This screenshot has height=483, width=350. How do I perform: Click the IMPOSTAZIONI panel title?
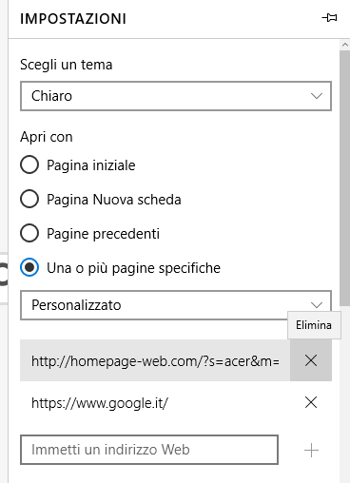click(73, 19)
